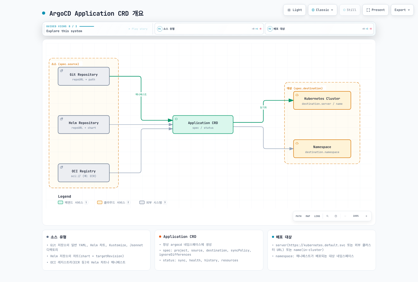Screen dimensions: 418x282
Task: Click the ArgoCD Application CRD 개요 title
Action: (96, 13)
